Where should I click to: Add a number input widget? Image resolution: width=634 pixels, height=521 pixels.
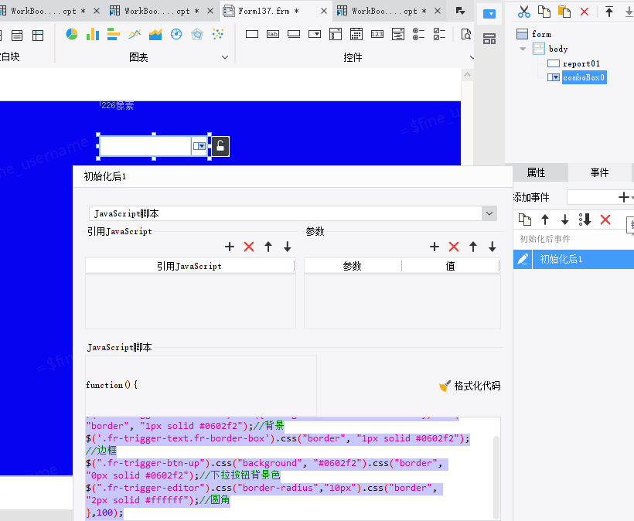[377, 34]
